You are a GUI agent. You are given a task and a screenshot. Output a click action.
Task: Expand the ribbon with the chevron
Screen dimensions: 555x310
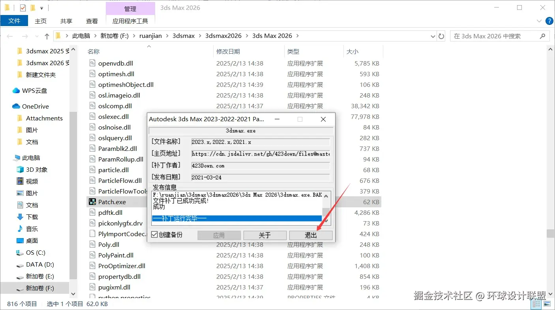(539, 21)
